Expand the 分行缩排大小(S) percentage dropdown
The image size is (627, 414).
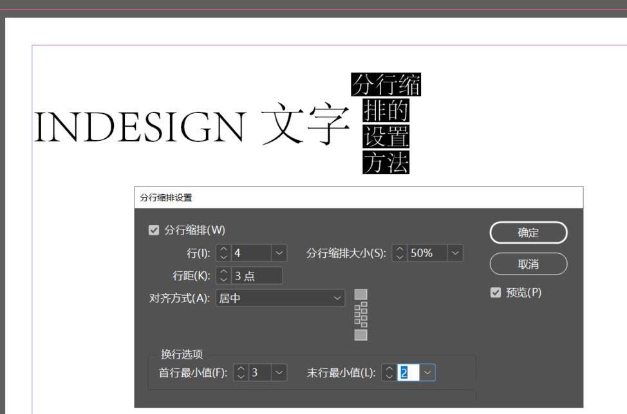[x=455, y=253]
